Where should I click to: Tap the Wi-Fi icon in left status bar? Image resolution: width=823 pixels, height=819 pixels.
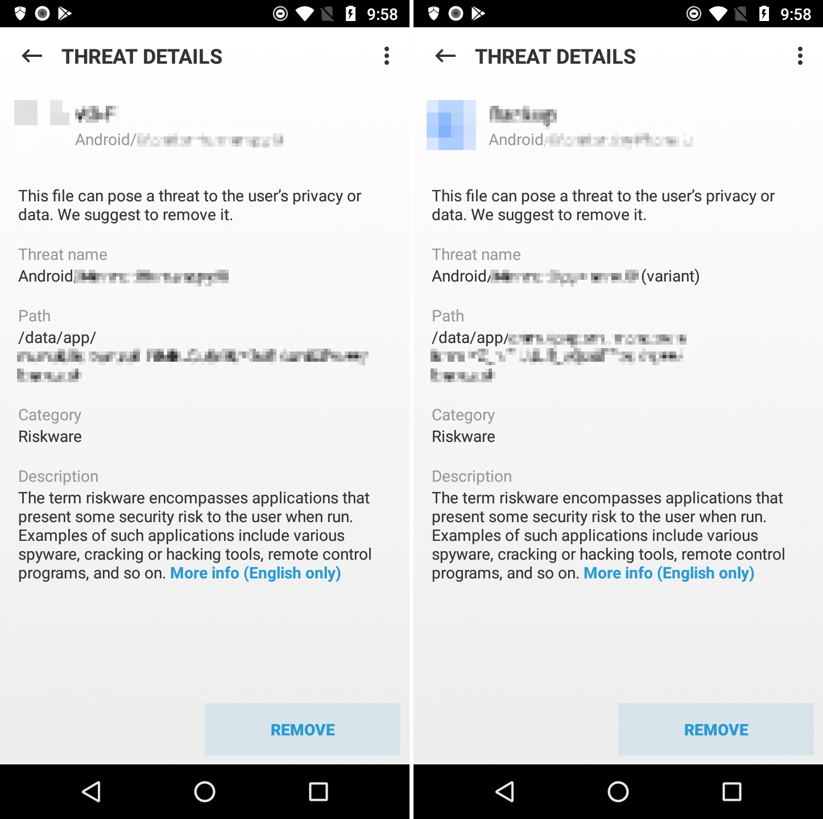pos(305,14)
